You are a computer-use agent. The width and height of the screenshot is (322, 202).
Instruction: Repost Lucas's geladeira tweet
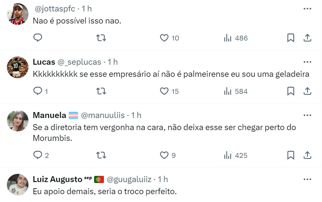pos(101,91)
